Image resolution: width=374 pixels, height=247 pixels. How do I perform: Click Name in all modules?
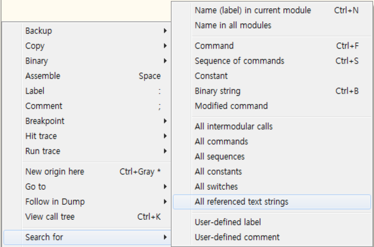[x=272, y=25]
